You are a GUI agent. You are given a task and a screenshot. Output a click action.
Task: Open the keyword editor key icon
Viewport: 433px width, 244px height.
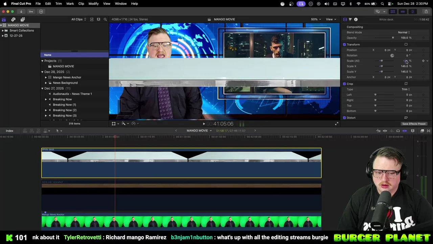tap(31, 12)
